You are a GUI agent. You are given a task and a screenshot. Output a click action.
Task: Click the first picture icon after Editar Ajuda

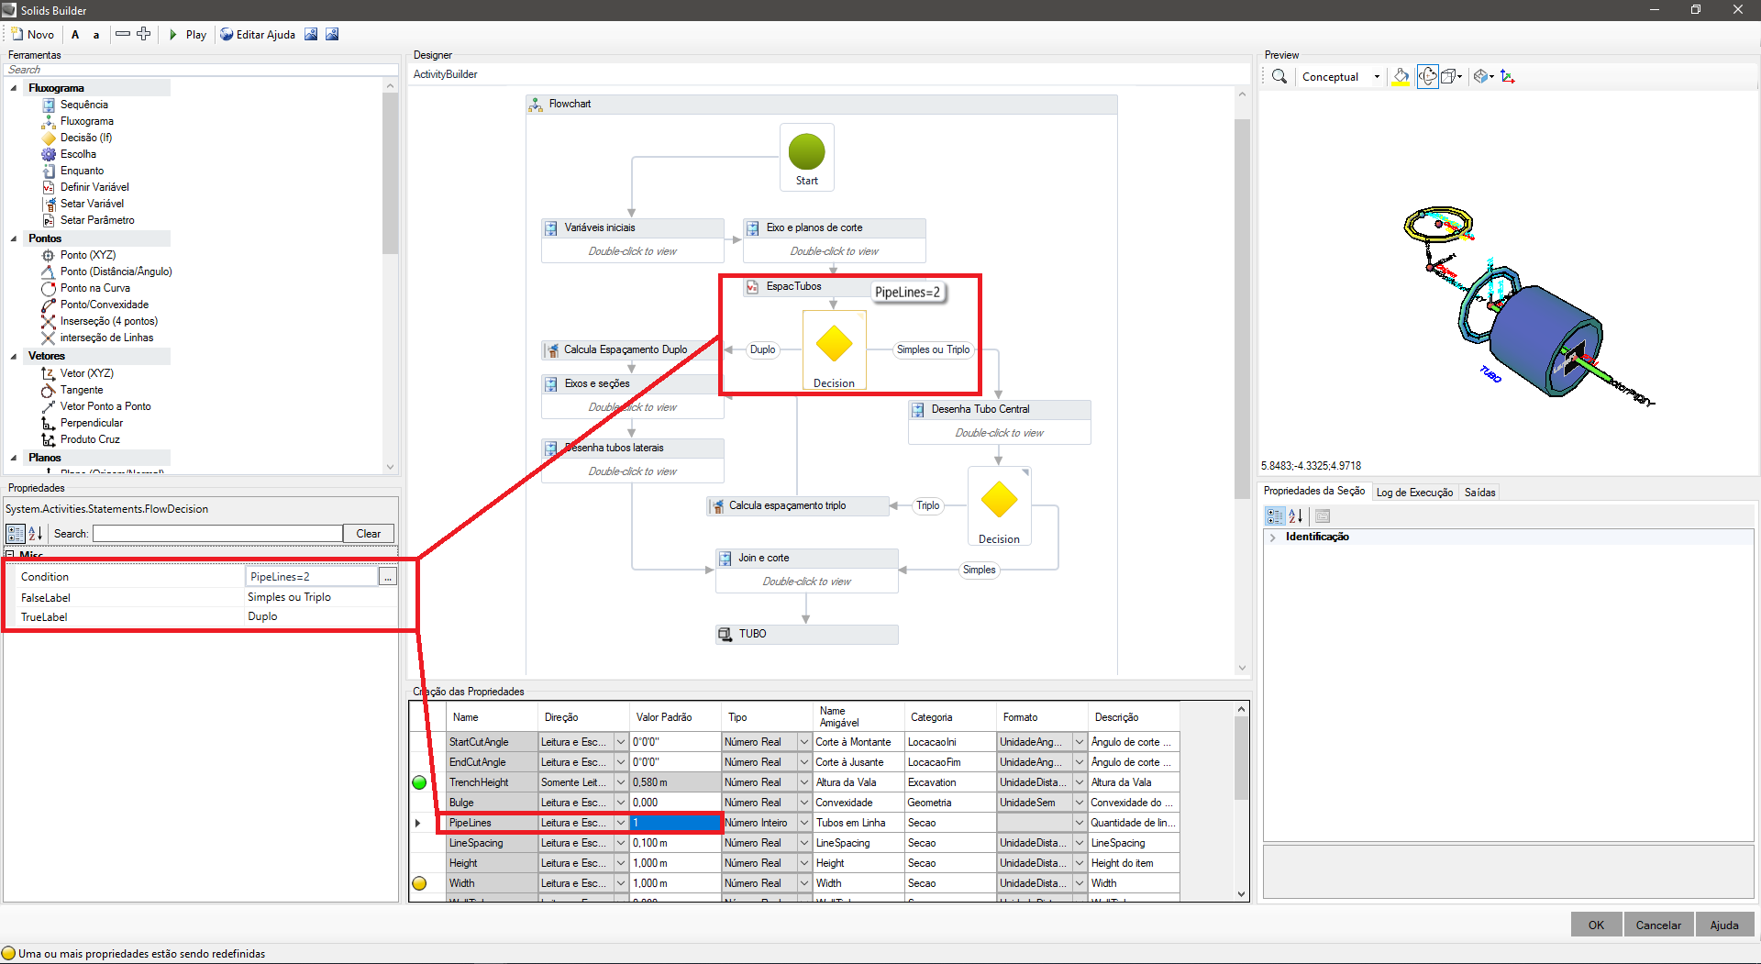311,34
